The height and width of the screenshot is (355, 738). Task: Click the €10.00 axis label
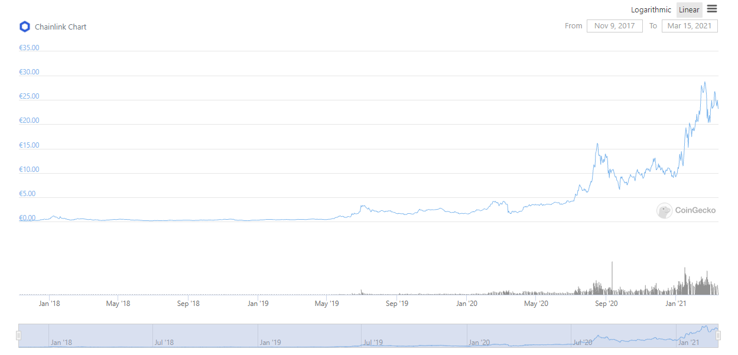tap(29, 170)
